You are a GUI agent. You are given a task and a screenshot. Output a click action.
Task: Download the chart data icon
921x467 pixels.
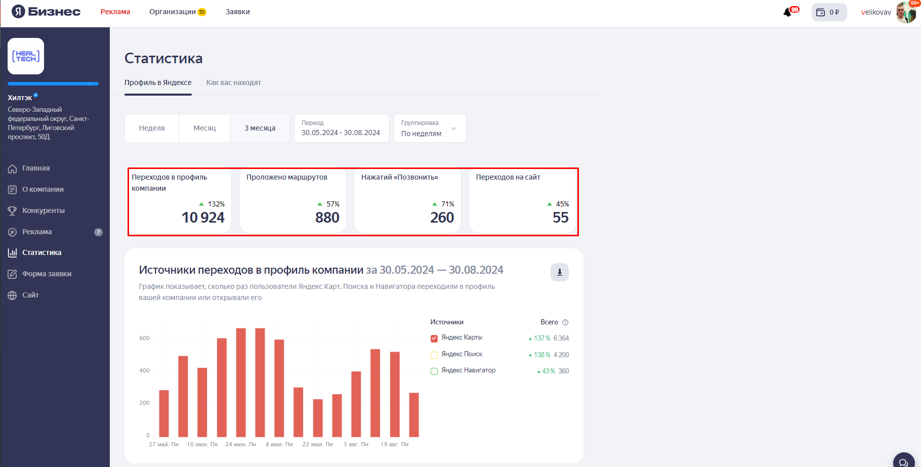[x=560, y=272]
